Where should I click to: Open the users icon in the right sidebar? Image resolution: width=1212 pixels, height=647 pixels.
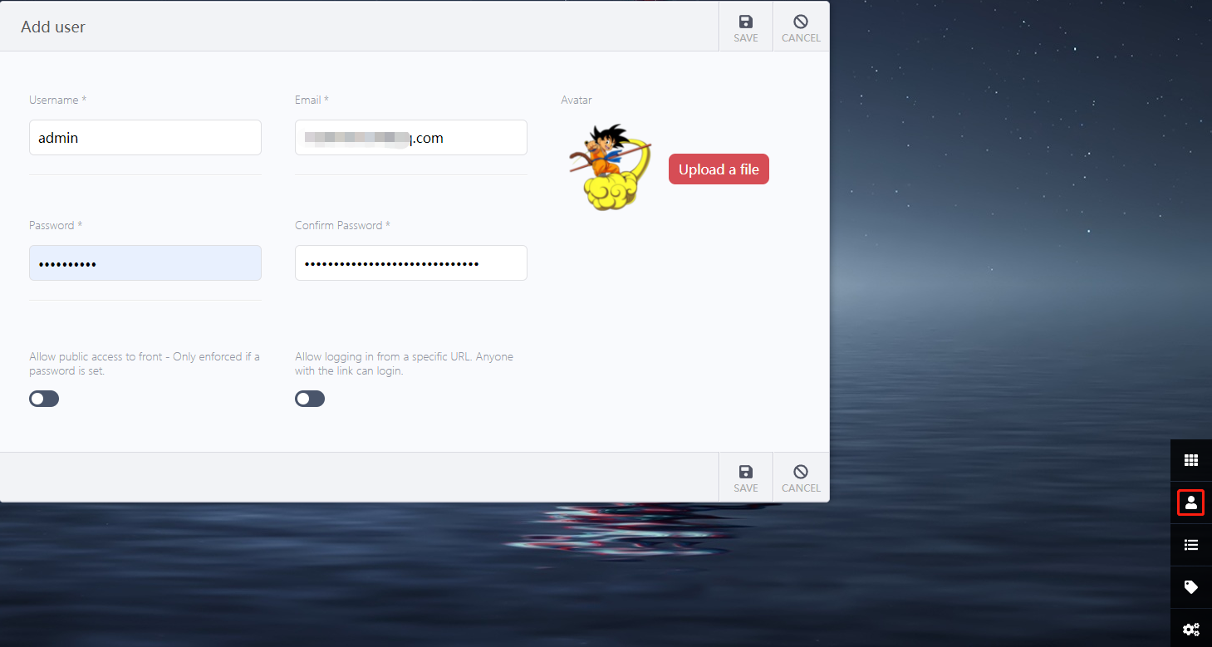tap(1190, 502)
